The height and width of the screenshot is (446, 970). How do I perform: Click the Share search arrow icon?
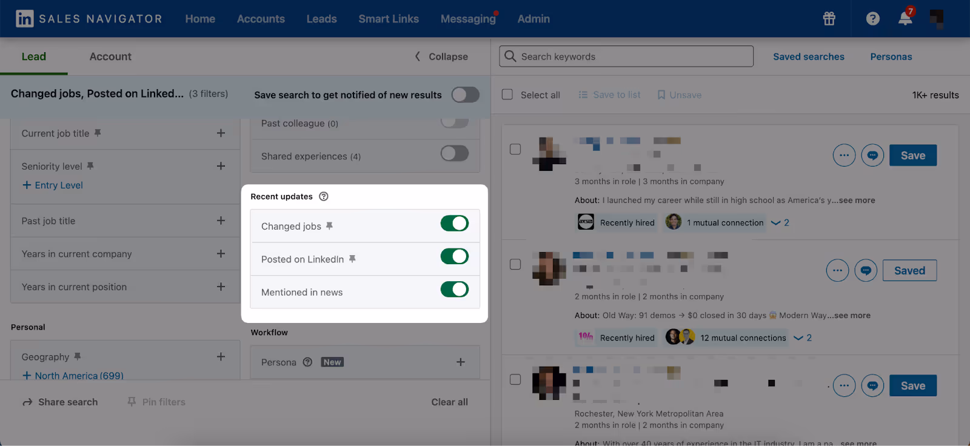point(27,402)
